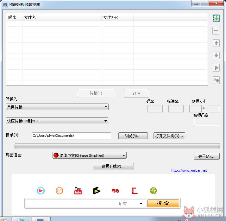Open conversion settings gear icon
Screen dimensions: 226x221
(x=216, y=80)
